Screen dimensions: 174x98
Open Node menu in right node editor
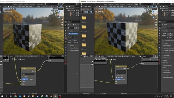pyautogui.click(x=120, y=56)
